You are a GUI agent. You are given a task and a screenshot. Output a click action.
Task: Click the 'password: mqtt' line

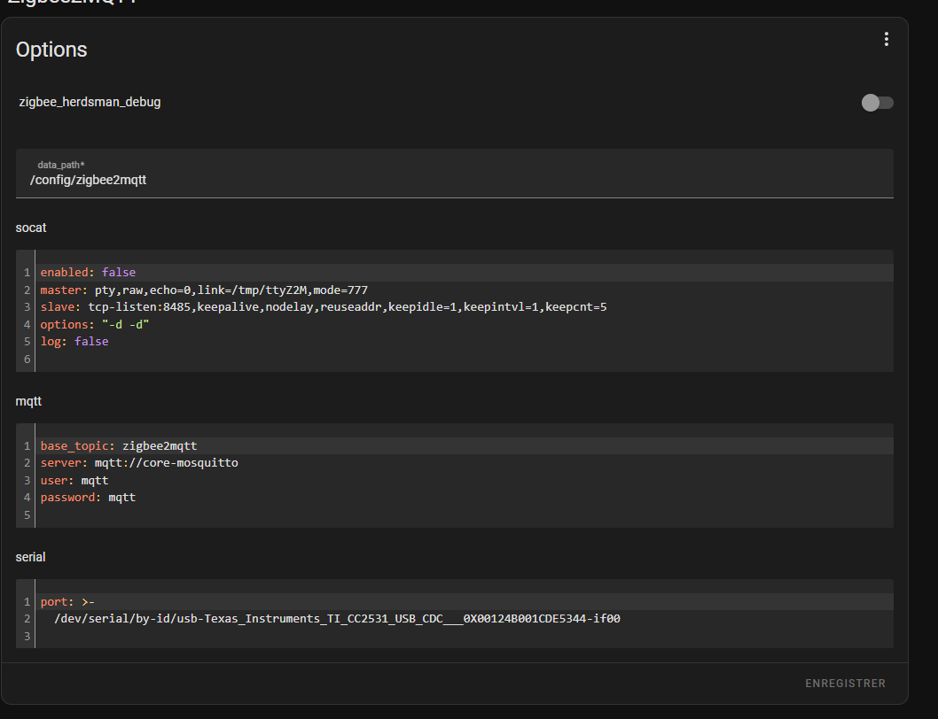[88, 498]
